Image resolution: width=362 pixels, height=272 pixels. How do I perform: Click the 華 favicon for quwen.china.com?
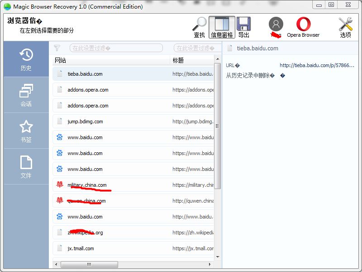pyautogui.click(x=60, y=200)
